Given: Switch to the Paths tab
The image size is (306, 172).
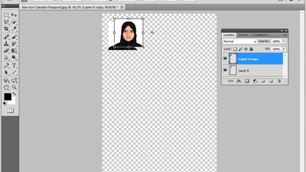Looking at the screenshot, I should tap(243, 35).
